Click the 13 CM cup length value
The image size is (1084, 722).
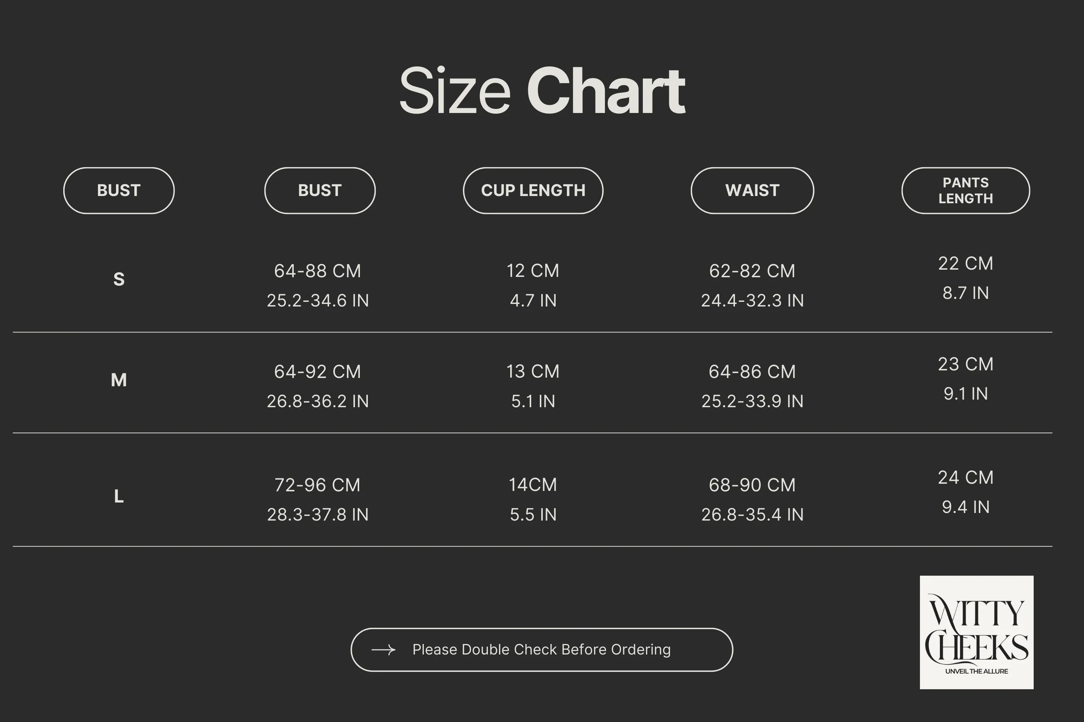tap(533, 371)
